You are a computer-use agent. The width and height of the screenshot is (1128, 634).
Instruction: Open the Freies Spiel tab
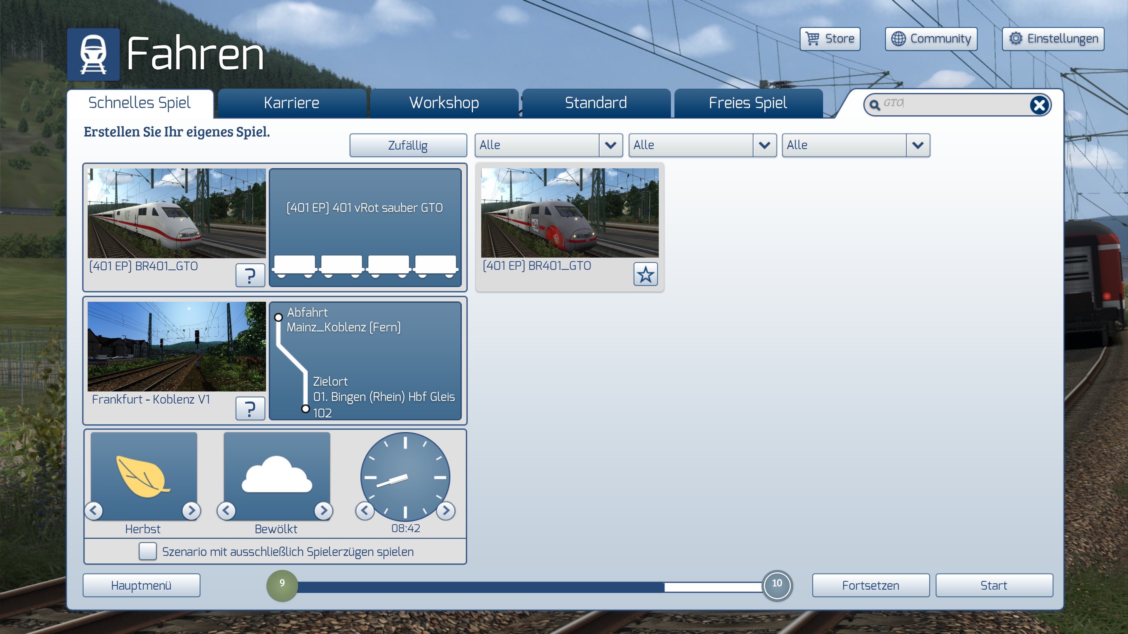pyautogui.click(x=748, y=103)
